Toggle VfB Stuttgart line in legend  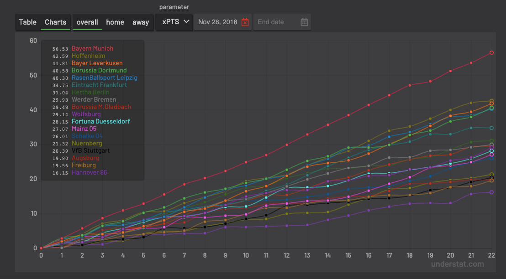pyautogui.click(x=91, y=150)
